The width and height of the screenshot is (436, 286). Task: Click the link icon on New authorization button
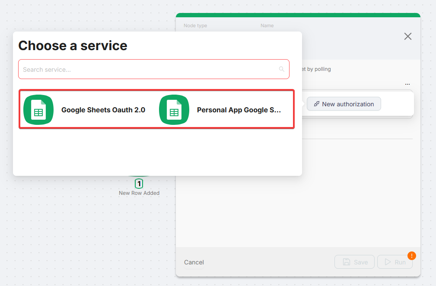(x=316, y=104)
